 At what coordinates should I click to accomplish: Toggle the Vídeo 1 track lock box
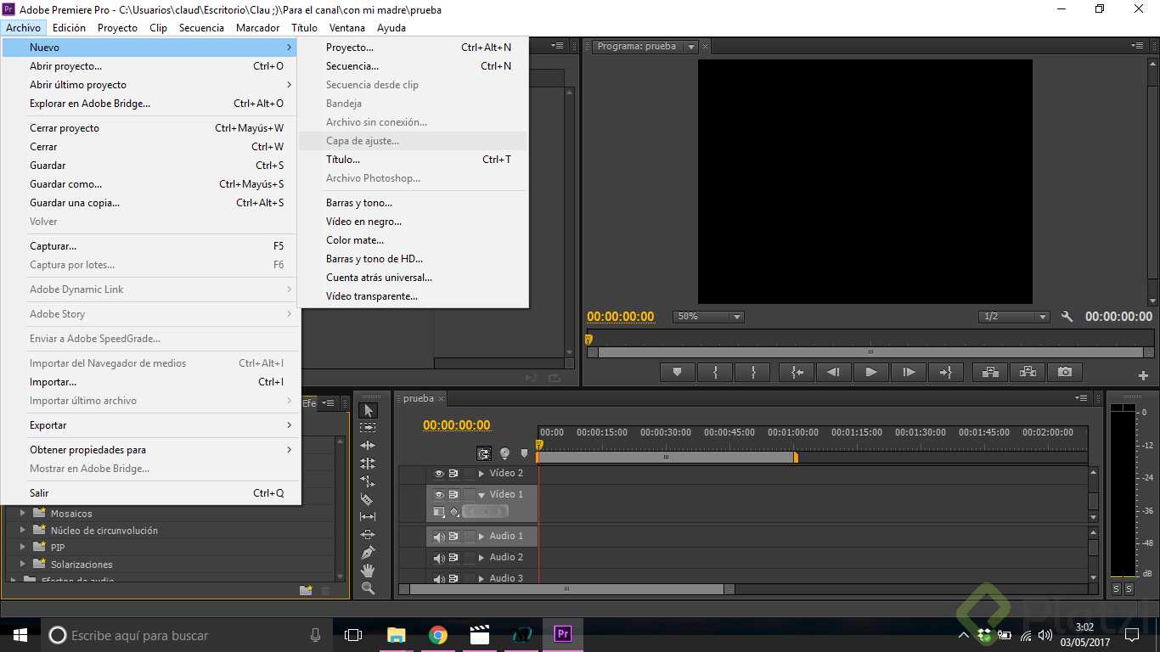pyautogui.click(x=469, y=494)
